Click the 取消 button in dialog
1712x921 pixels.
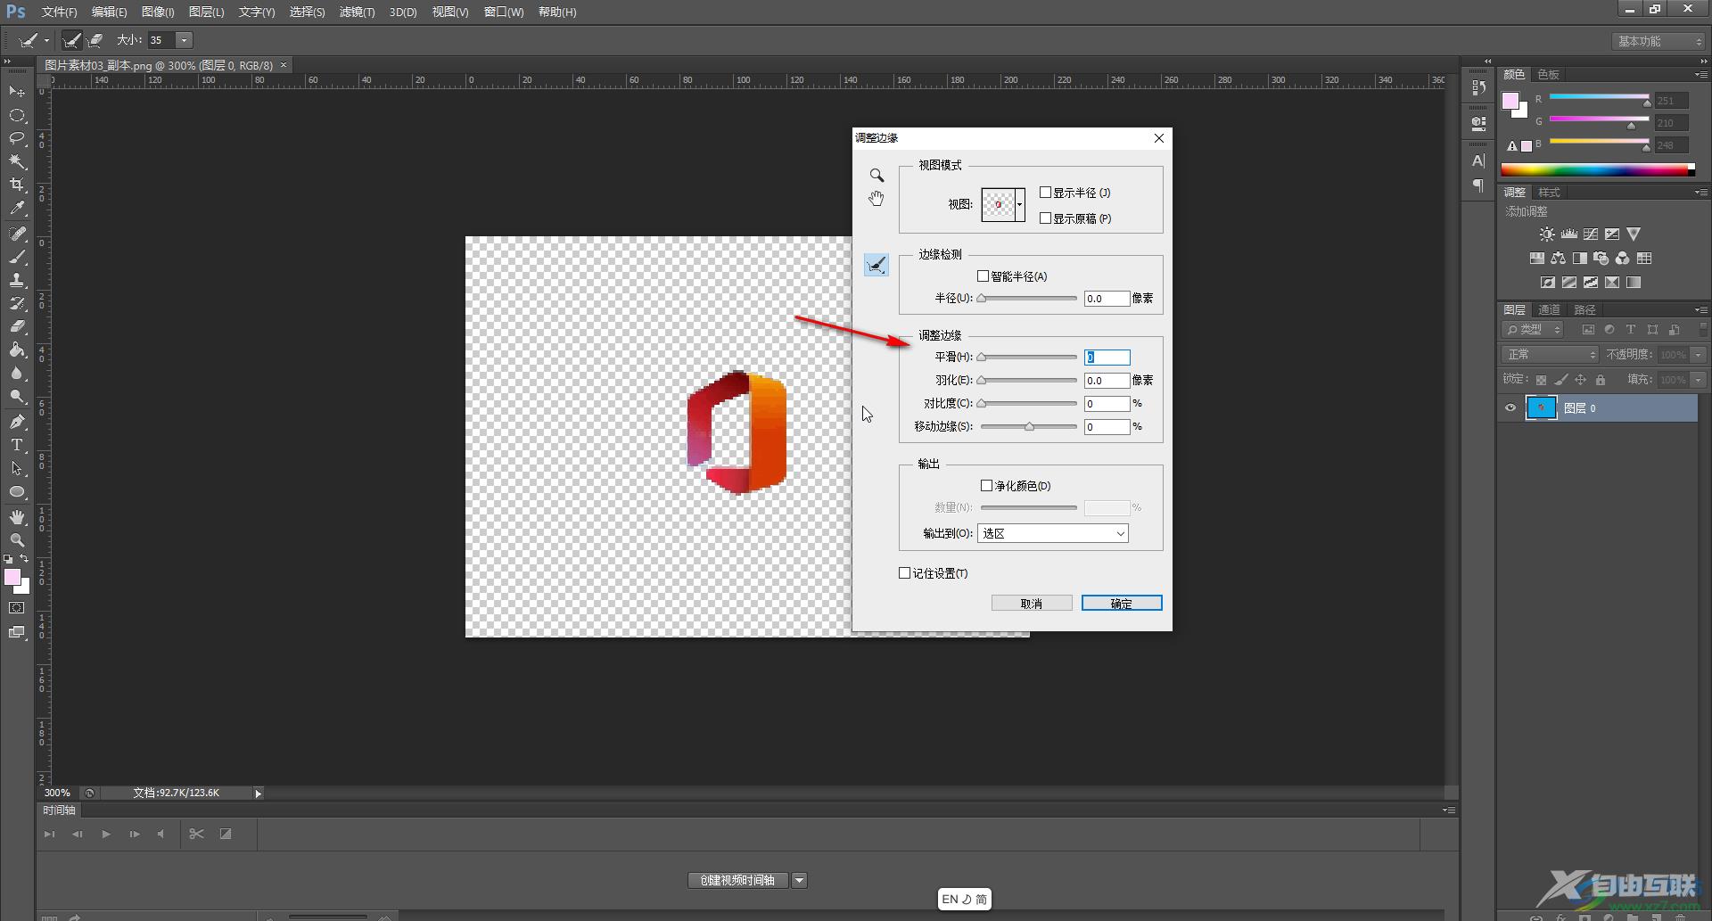[x=1032, y=604]
